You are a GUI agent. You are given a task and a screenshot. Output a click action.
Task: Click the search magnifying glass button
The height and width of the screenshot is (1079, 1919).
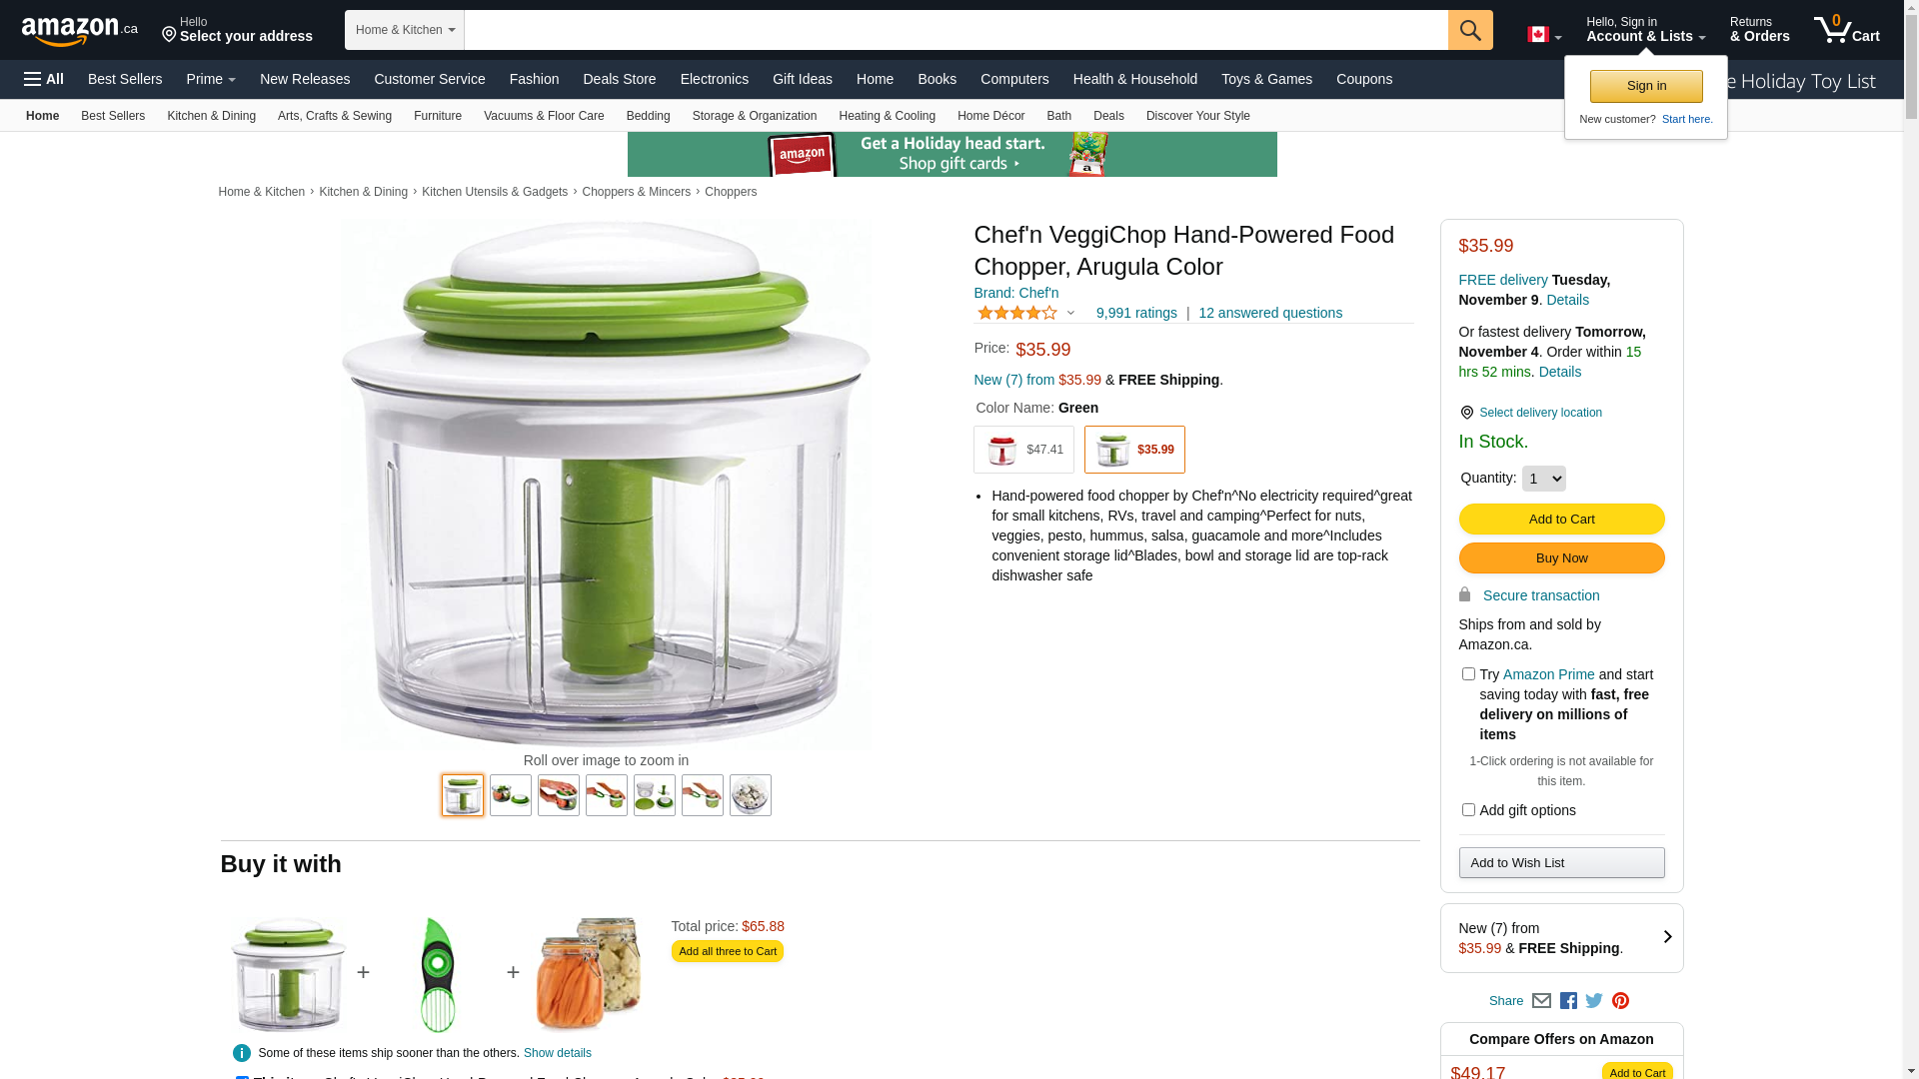coord(1469,30)
